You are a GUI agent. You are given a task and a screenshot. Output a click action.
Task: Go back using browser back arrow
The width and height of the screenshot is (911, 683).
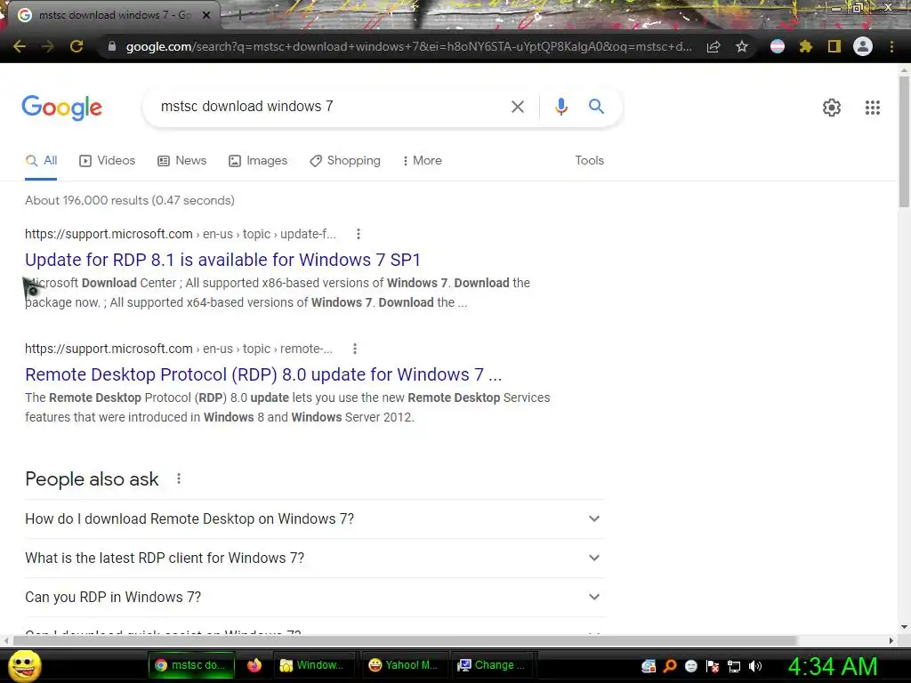click(x=20, y=46)
